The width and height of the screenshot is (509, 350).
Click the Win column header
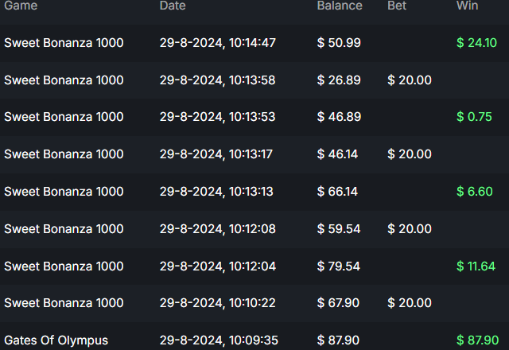click(467, 6)
